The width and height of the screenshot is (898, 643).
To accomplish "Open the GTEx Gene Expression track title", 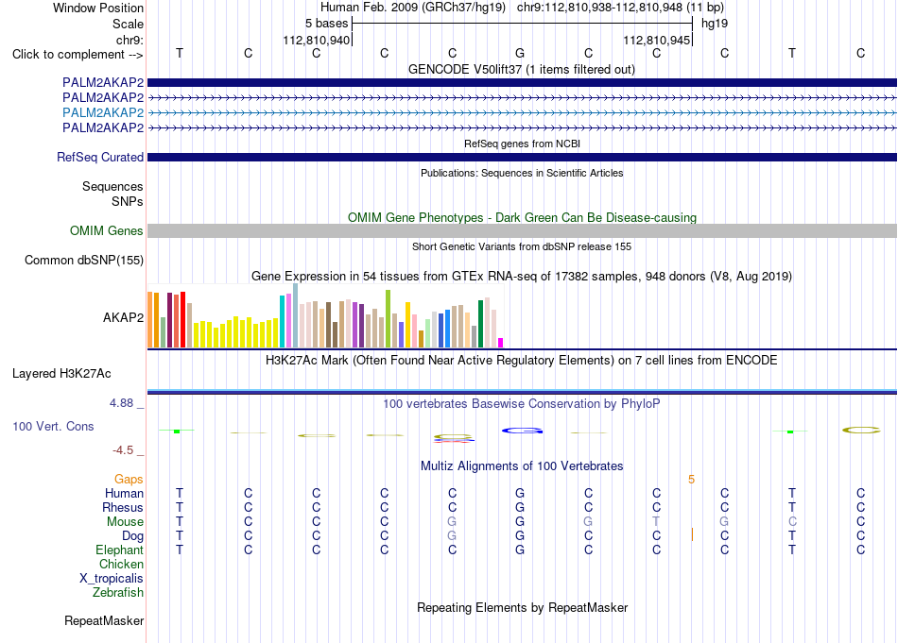I will [x=522, y=277].
